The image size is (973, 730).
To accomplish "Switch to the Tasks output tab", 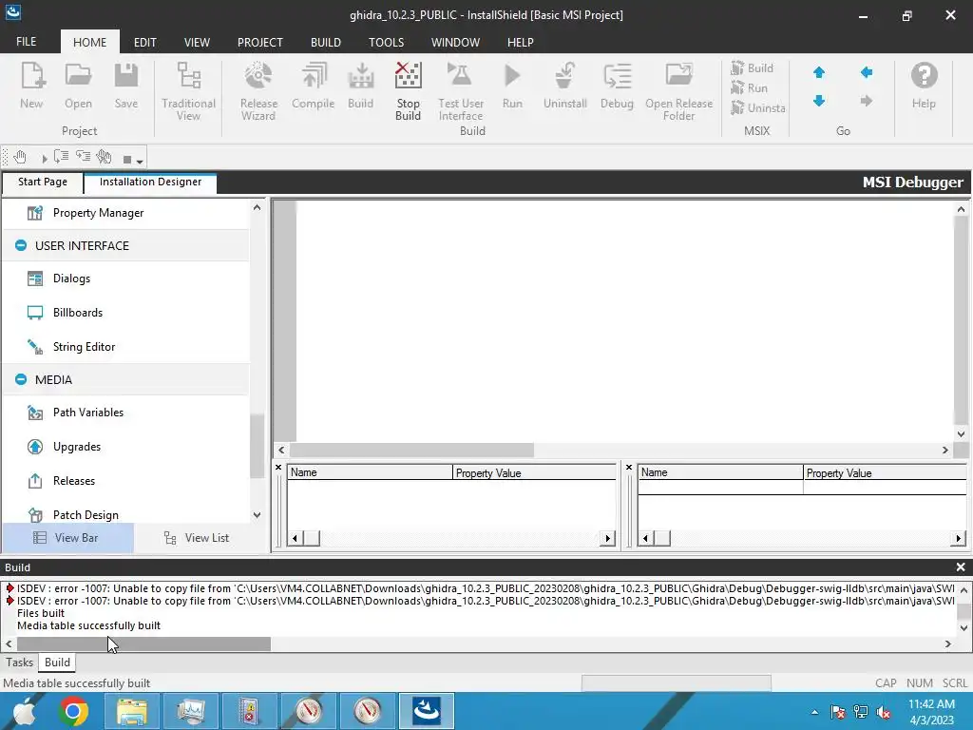I will (19, 663).
